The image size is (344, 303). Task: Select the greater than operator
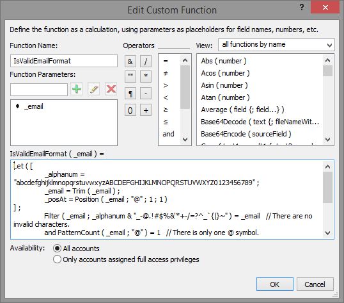click(166, 85)
